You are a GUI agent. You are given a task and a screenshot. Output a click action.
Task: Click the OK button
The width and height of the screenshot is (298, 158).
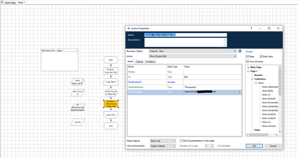click(254, 146)
